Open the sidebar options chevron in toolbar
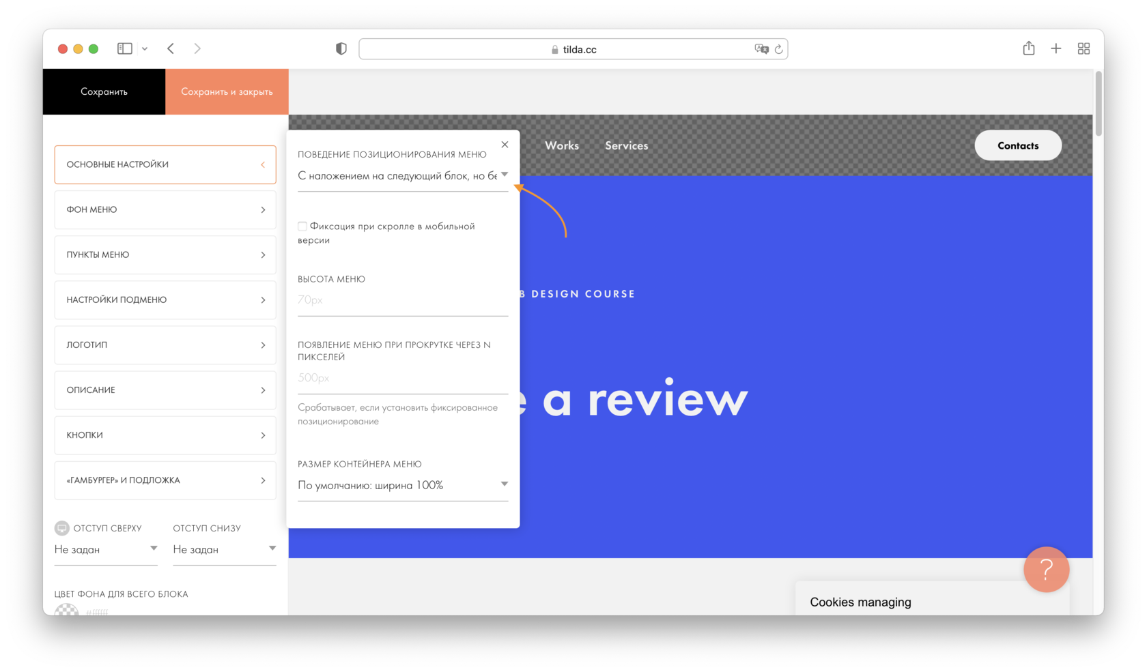 click(145, 48)
